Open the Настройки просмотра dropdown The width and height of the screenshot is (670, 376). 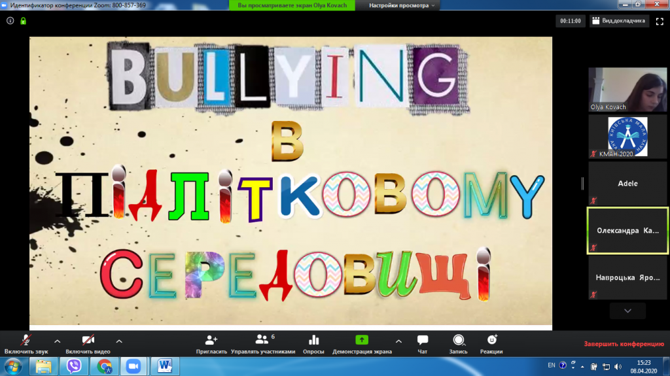402,5
